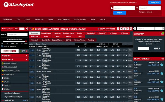Focus the Cerca eventi search field

tap(17, 35)
